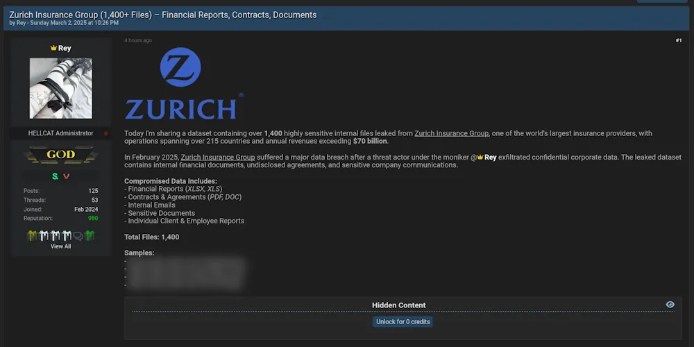Click the threads count 53
Image resolution: width=694 pixels, height=347 pixels.
(94, 200)
